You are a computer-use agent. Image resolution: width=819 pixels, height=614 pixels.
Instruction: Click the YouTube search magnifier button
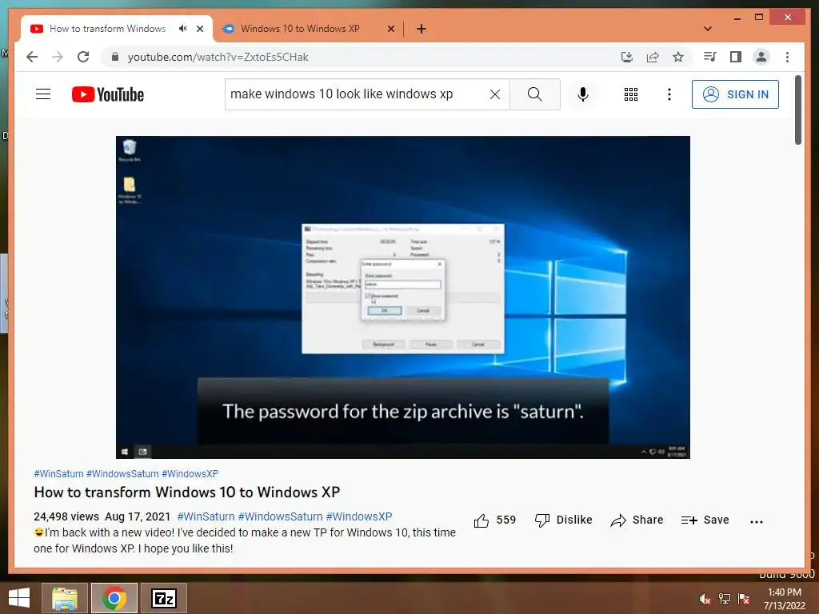[x=534, y=94]
